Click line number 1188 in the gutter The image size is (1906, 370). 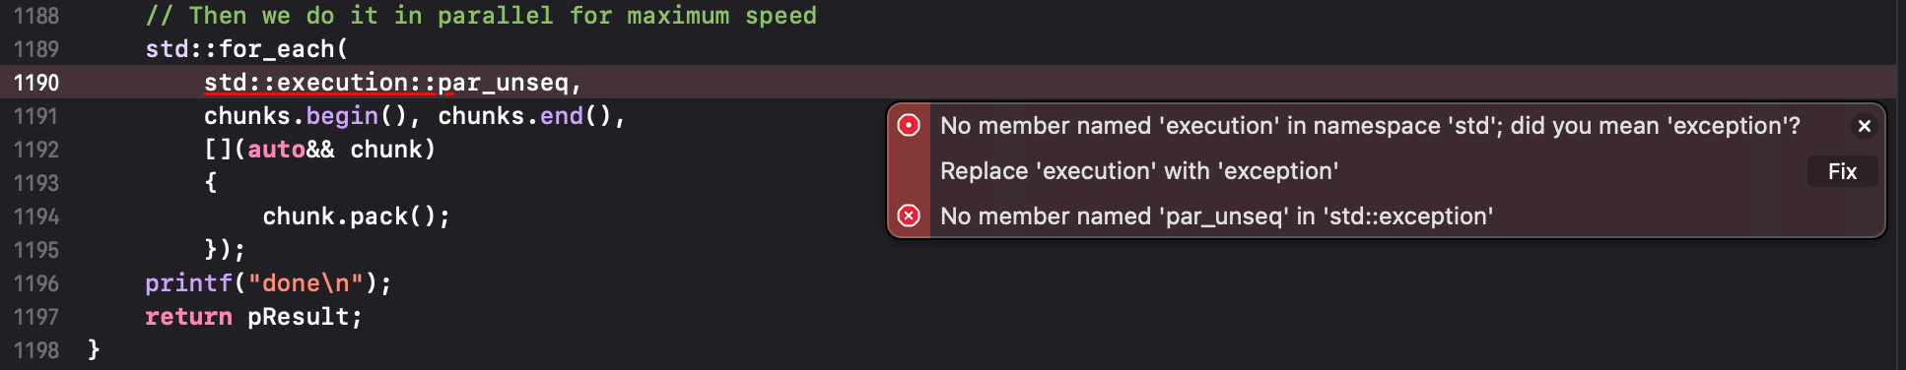pos(36,16)
